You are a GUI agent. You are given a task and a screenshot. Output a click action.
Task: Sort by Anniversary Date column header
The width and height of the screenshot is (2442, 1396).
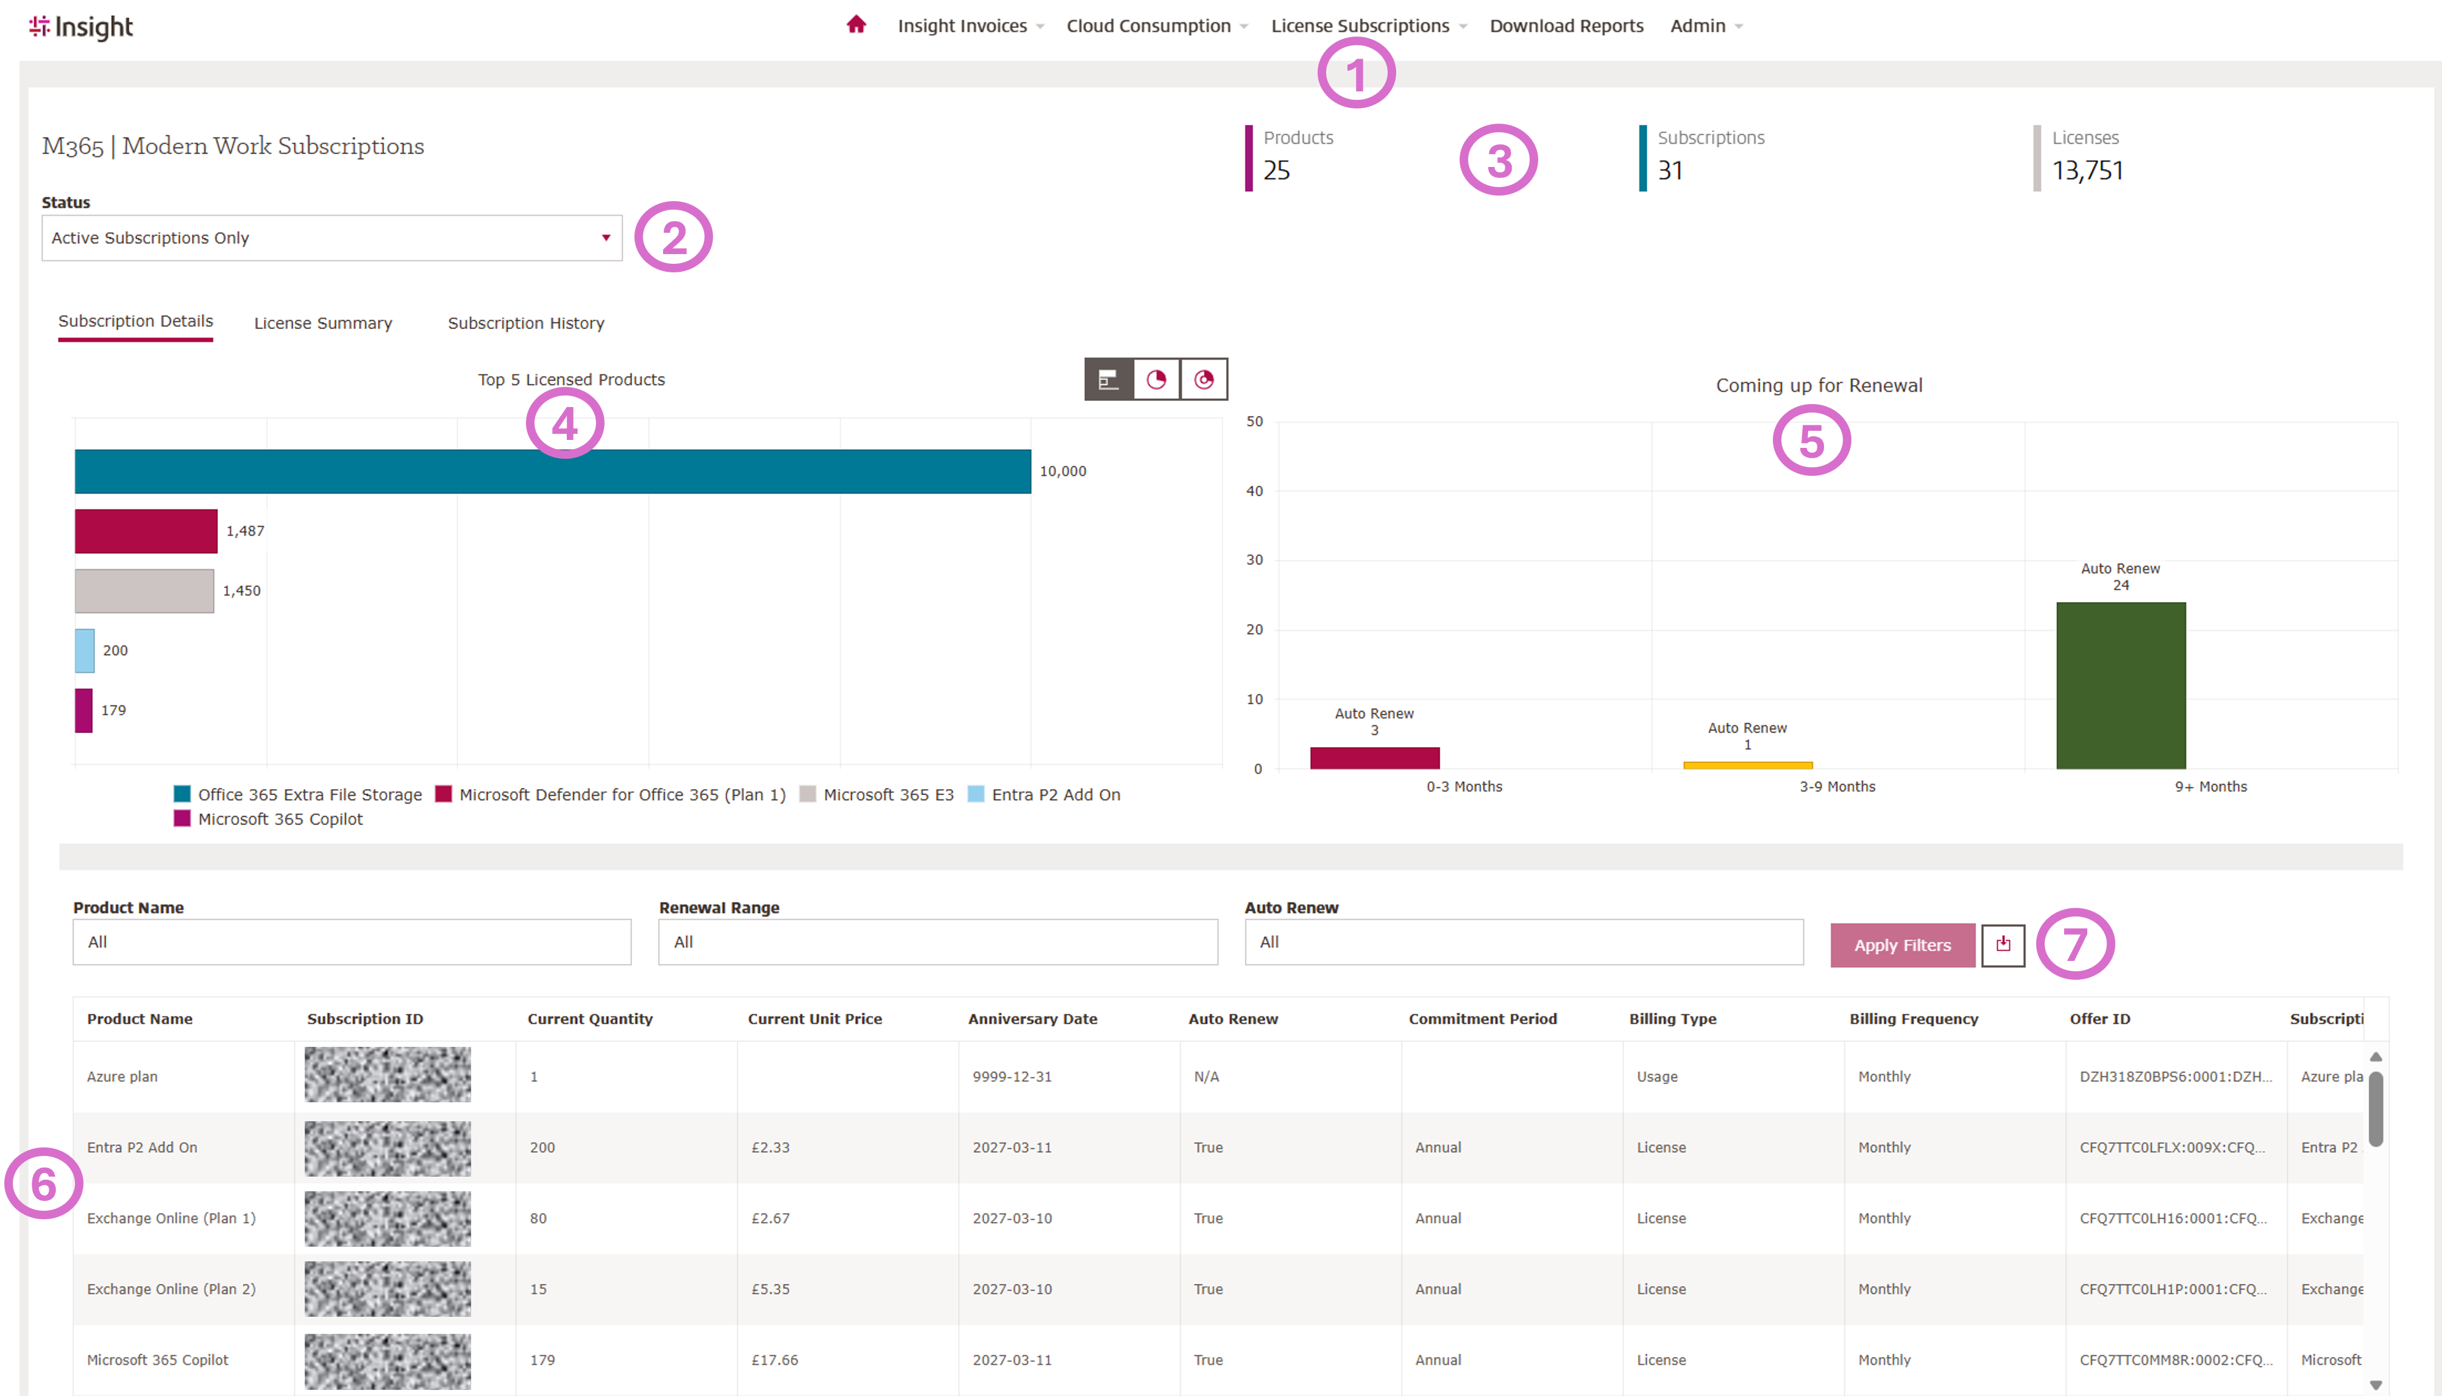click(1032, 1018)
